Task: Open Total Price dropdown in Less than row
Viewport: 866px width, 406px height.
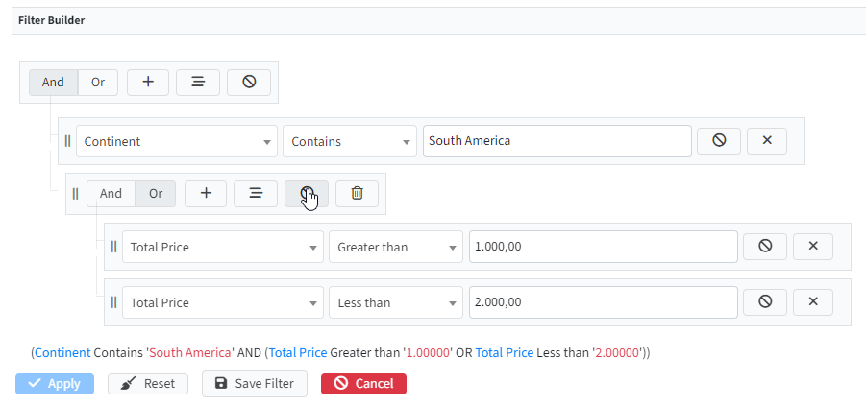Action: pos(223,302)
